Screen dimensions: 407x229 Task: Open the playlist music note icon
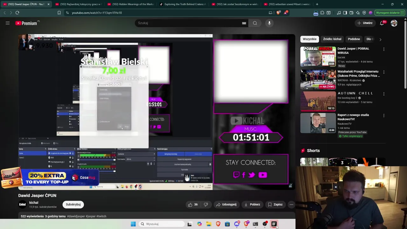(339, 13)
